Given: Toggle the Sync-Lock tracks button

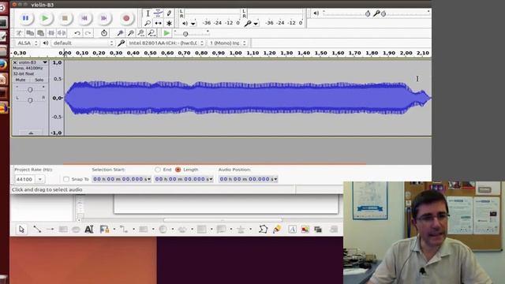Looking at the screenshot, I should (103, 33).
